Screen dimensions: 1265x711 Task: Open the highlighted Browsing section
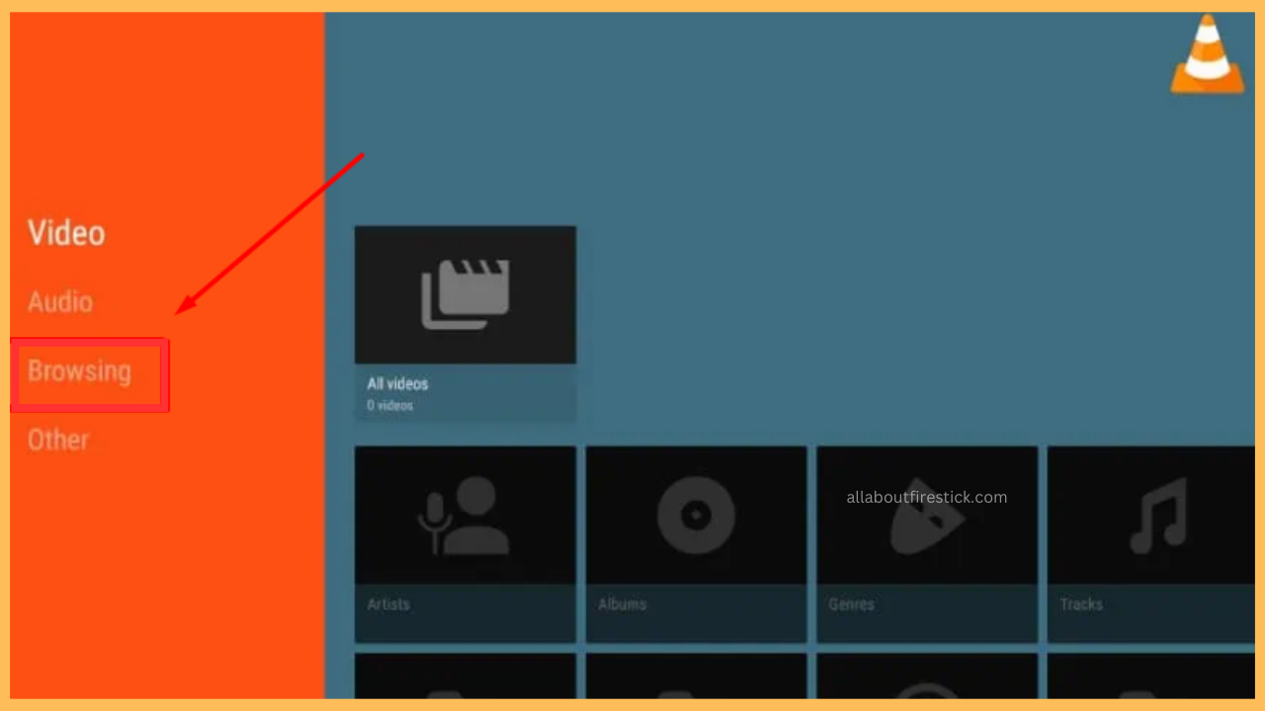pos(79,372)
